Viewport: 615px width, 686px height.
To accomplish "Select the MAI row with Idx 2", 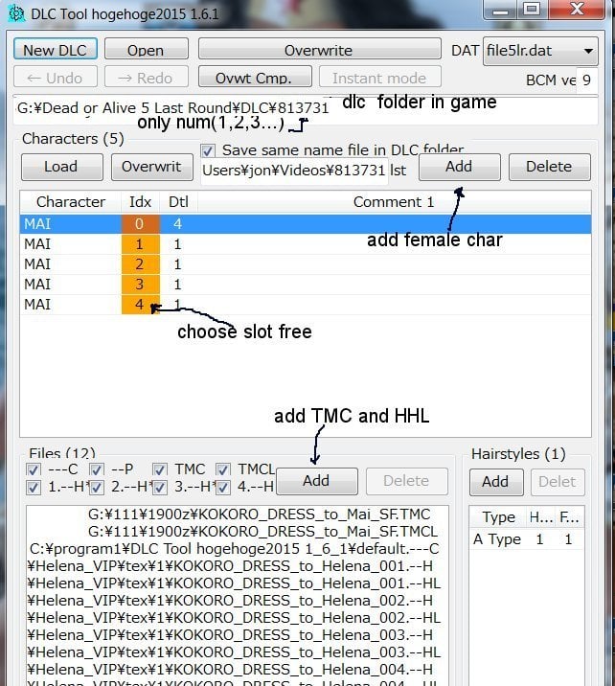I will point(306,264).
